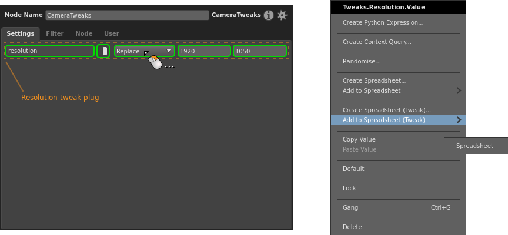Select Delete in the context menu
The image size is (508, 235).
point(352,227)
